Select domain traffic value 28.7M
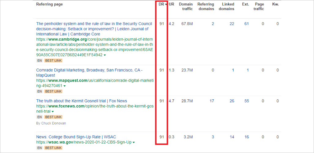 187,101
